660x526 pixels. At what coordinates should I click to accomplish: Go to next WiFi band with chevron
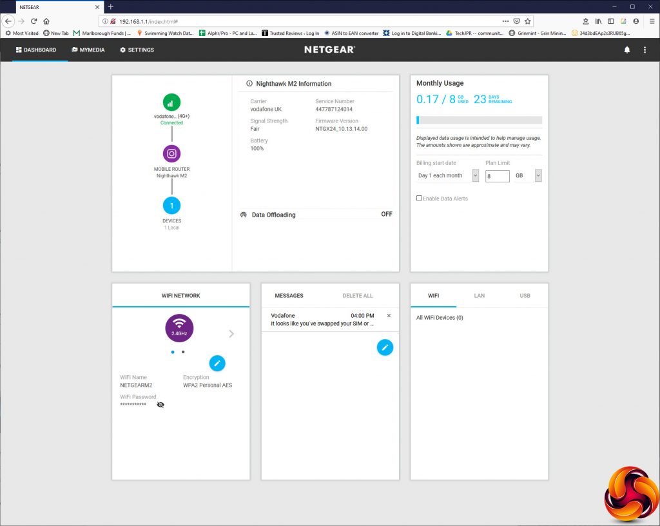[x=231, y=334]
